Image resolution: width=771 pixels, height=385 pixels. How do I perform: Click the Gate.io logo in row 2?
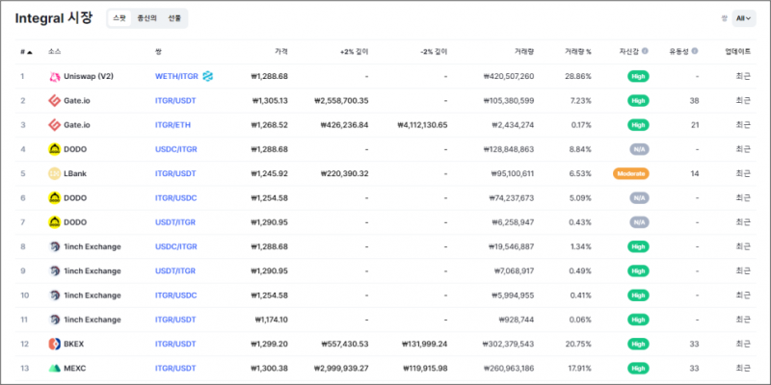click(x=55, y=100)
